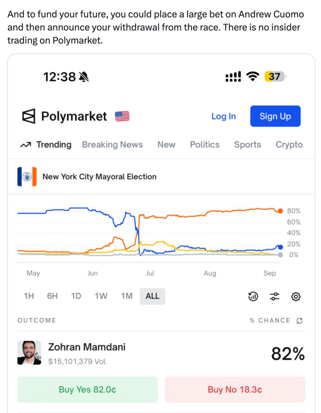Click the refresh icon beside % Chance
Viewport: 321px width, 413px height.
(x=299, y=321)
